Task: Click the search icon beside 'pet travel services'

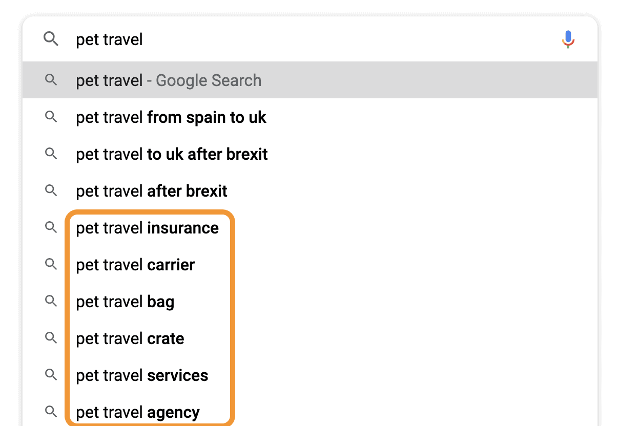Action: [51, 375]
